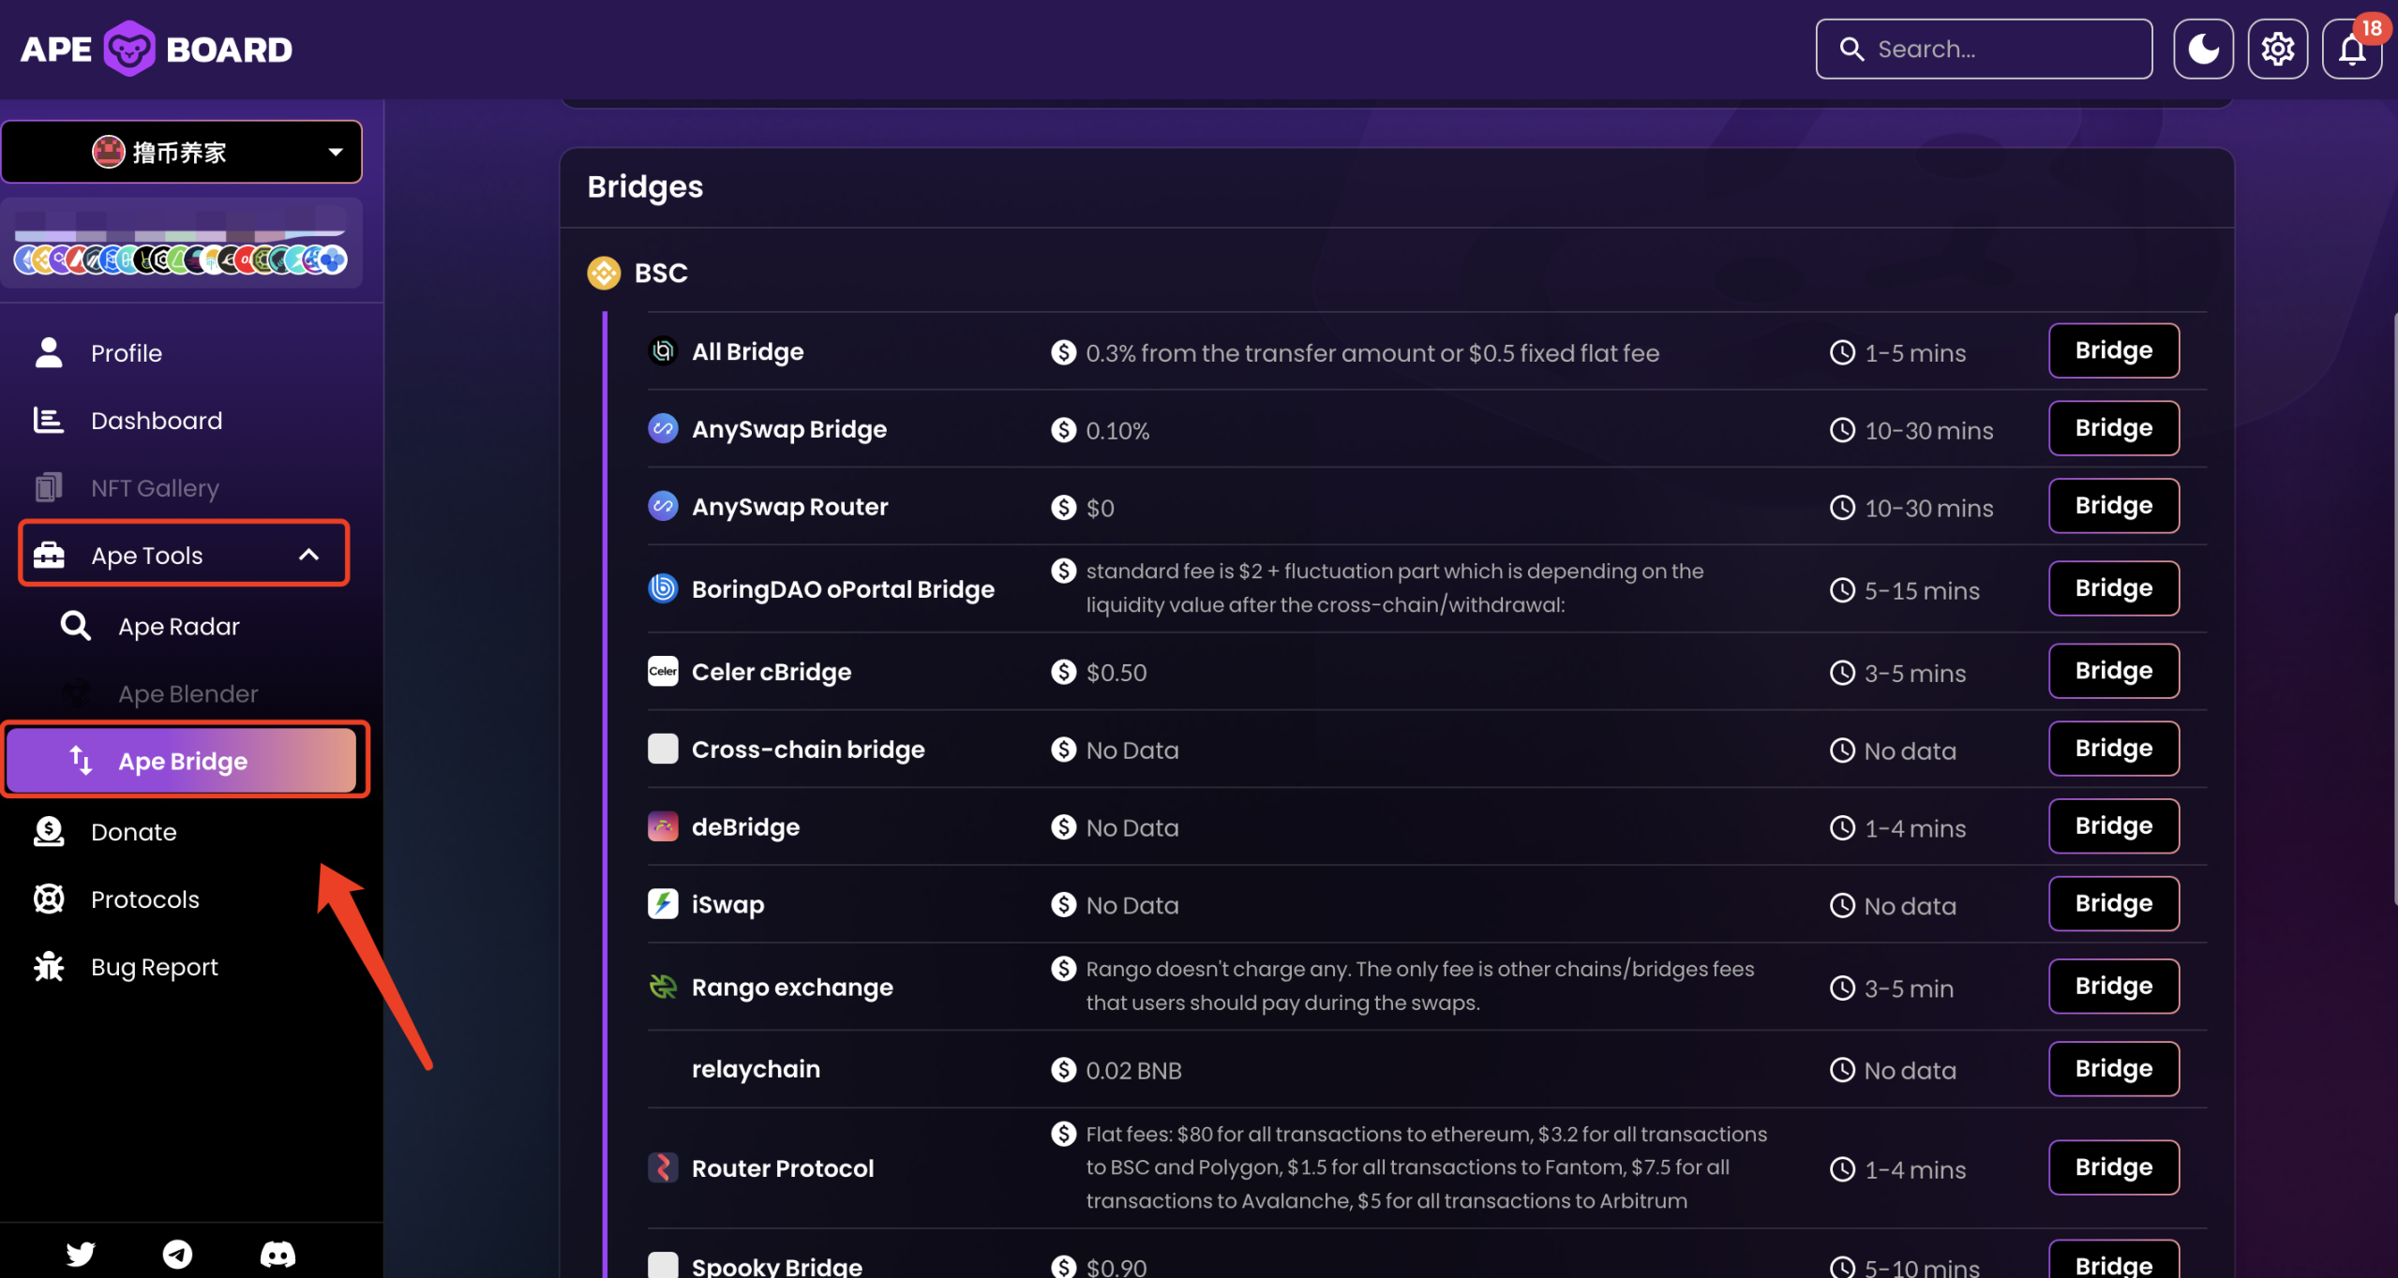Click the Search input field
Image resolution: width=2398 pixels, height=1278 pixels.
coord(1997,50)
